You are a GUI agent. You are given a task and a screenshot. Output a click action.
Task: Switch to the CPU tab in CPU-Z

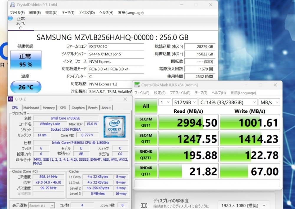(x=15, y=108)
